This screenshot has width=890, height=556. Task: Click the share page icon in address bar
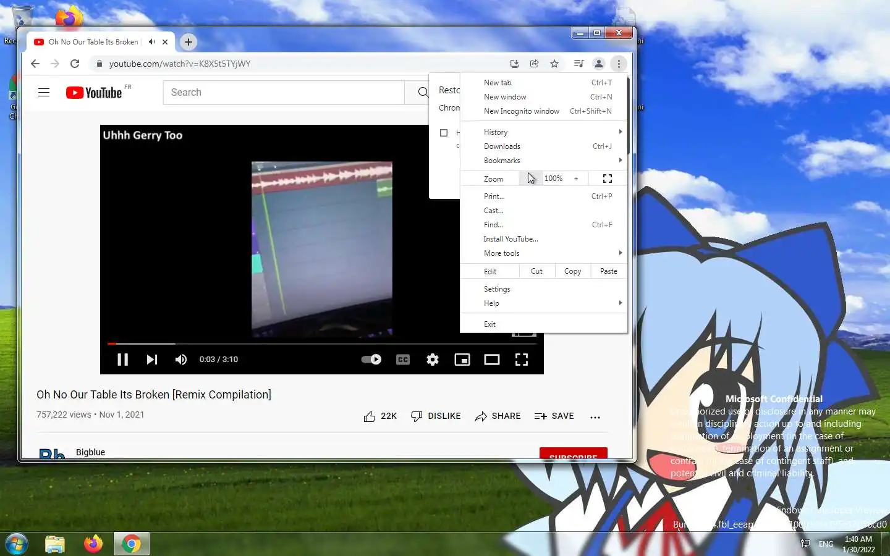(x=534, y=64)
